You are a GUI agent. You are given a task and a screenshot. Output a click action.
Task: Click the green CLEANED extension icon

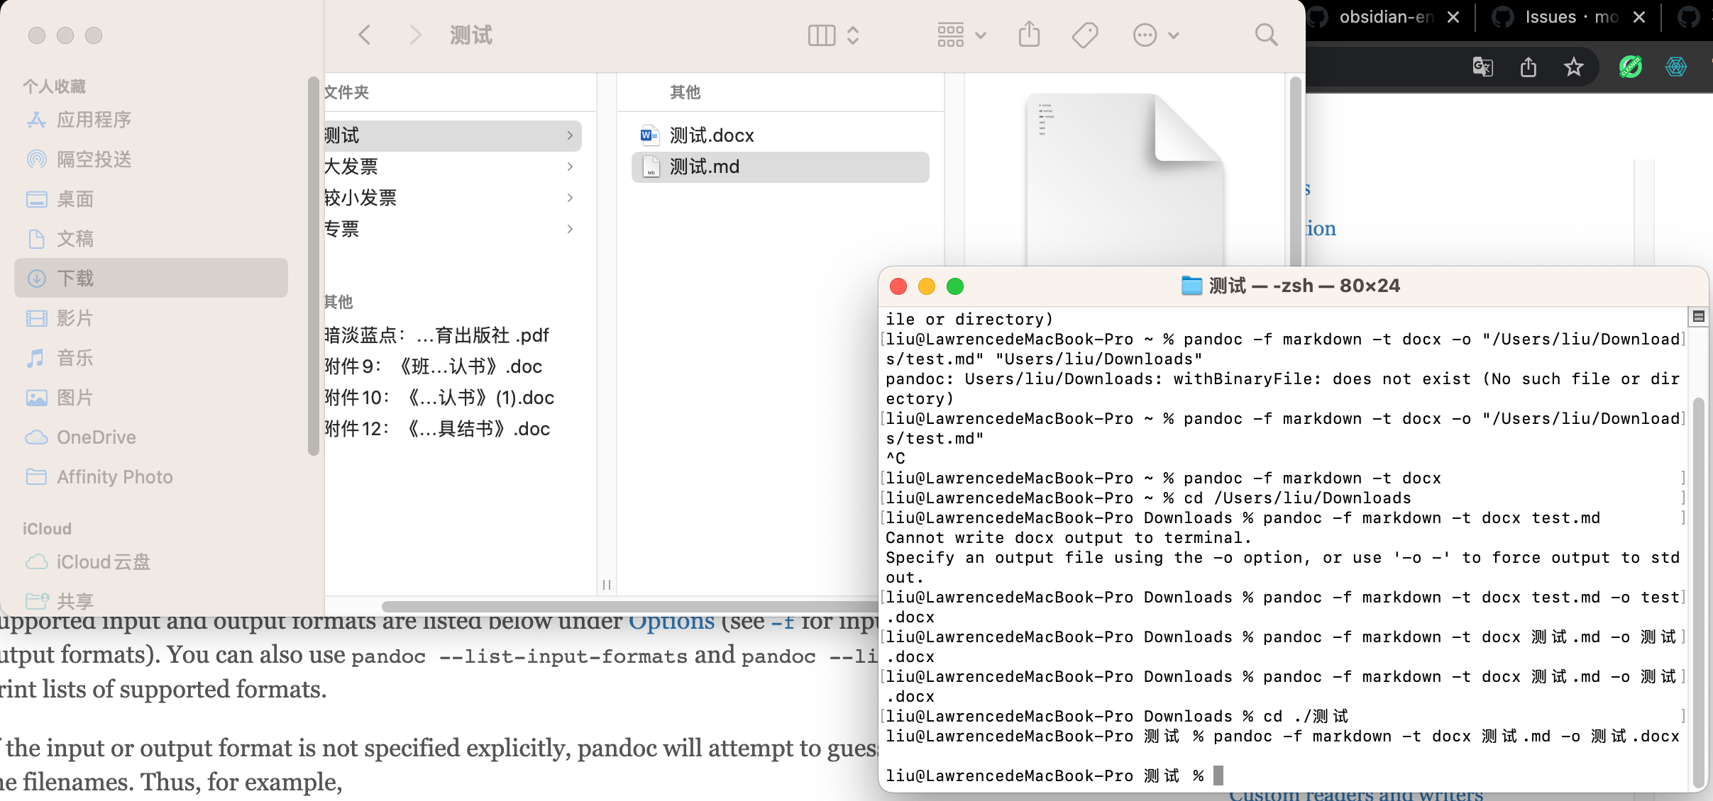pos(1629,67)
